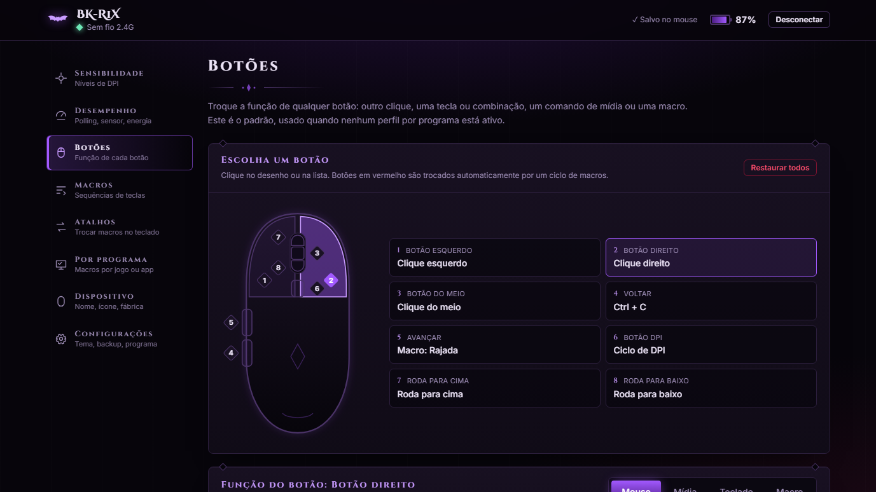Open Sensibilidade crosshair icon in sidebar

61,78
